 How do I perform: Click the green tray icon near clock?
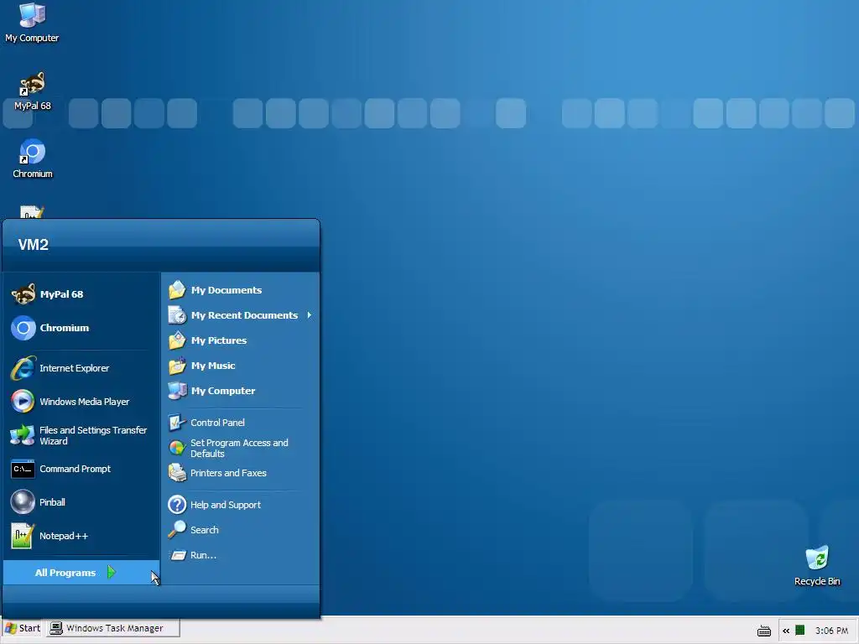pos(799,631)
